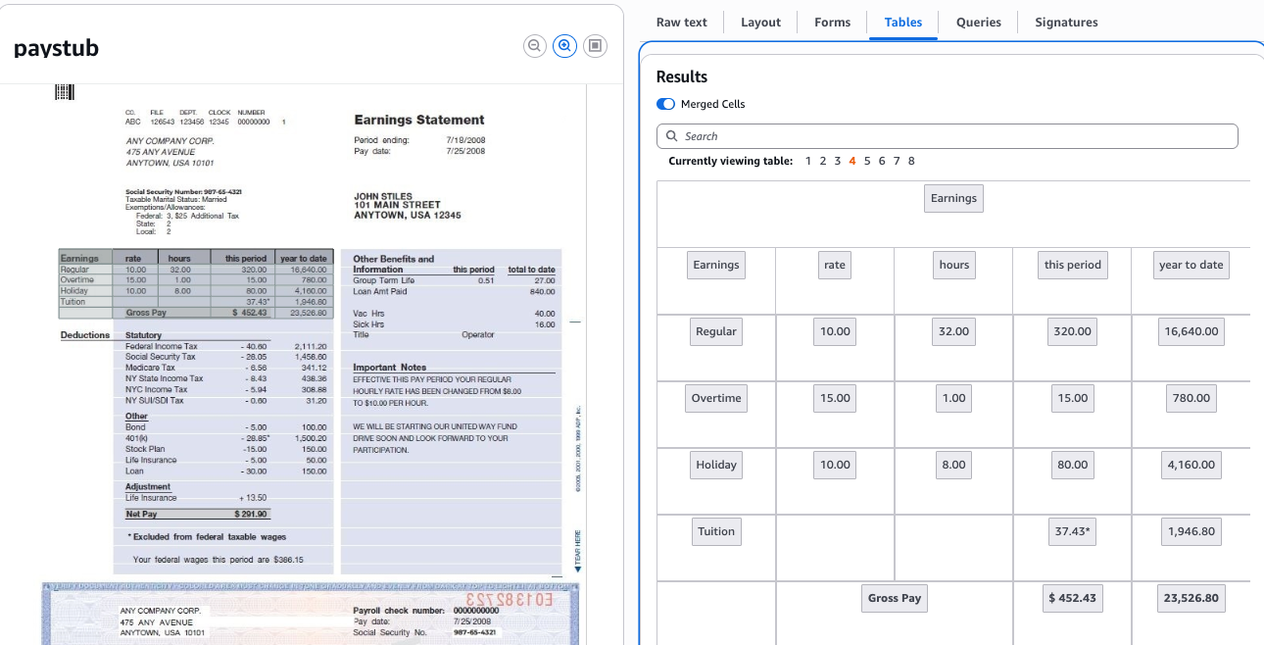This screenshot has width=1264, height=645.
Task: Click the table search field
Action: pyautogui.click(x=947, y=136)
